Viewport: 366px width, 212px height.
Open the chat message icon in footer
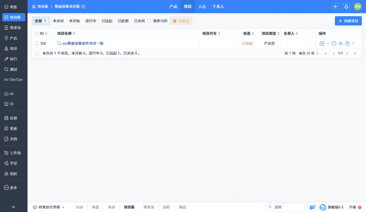coord(313,207)
